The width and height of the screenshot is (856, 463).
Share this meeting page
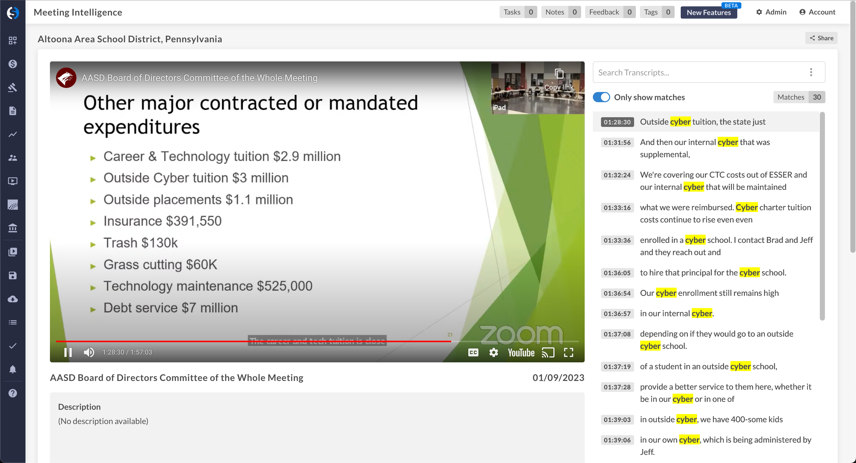(821, 38)
